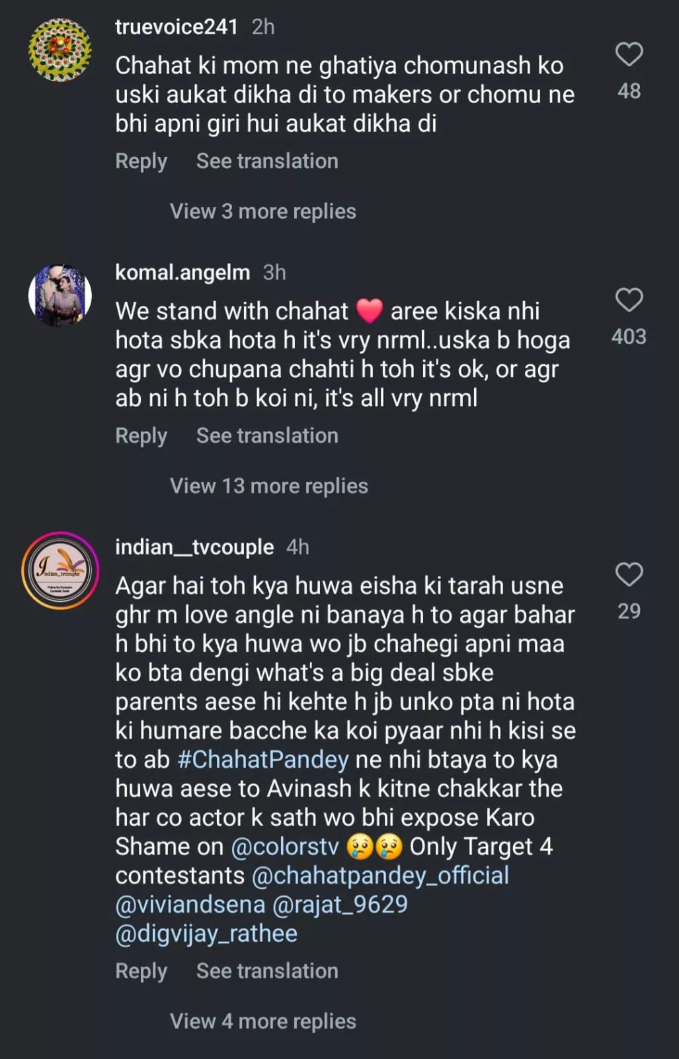The width and height of the screenshot is (679, 1059).
Task: See translation of komal.angelm's comment
Action: pyautogui.click(x=267, y=436)
